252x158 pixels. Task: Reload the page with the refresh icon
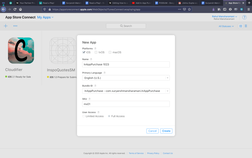[15, 9]
